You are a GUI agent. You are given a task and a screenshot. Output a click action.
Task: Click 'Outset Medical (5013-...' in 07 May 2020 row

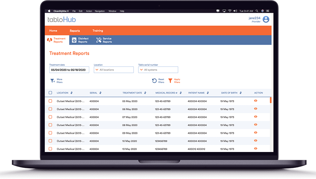pyautogui.click(x=71, y=117)
